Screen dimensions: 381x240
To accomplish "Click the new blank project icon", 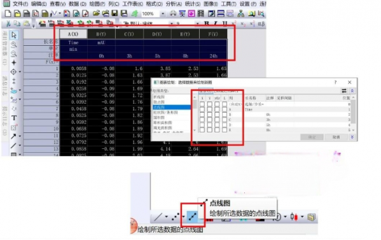I will coord(8,13).
